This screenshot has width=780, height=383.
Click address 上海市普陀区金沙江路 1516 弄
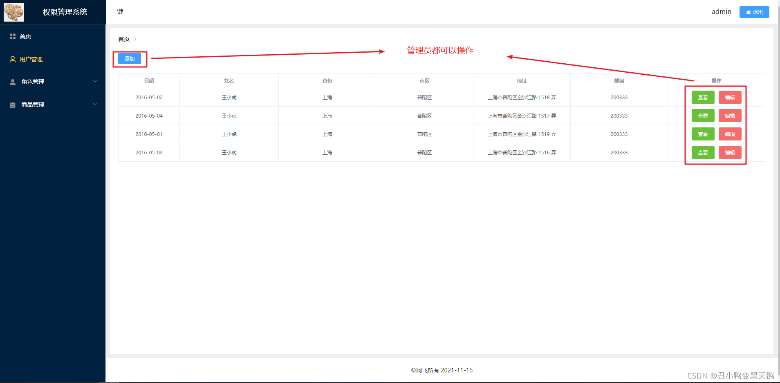[522, 152]
